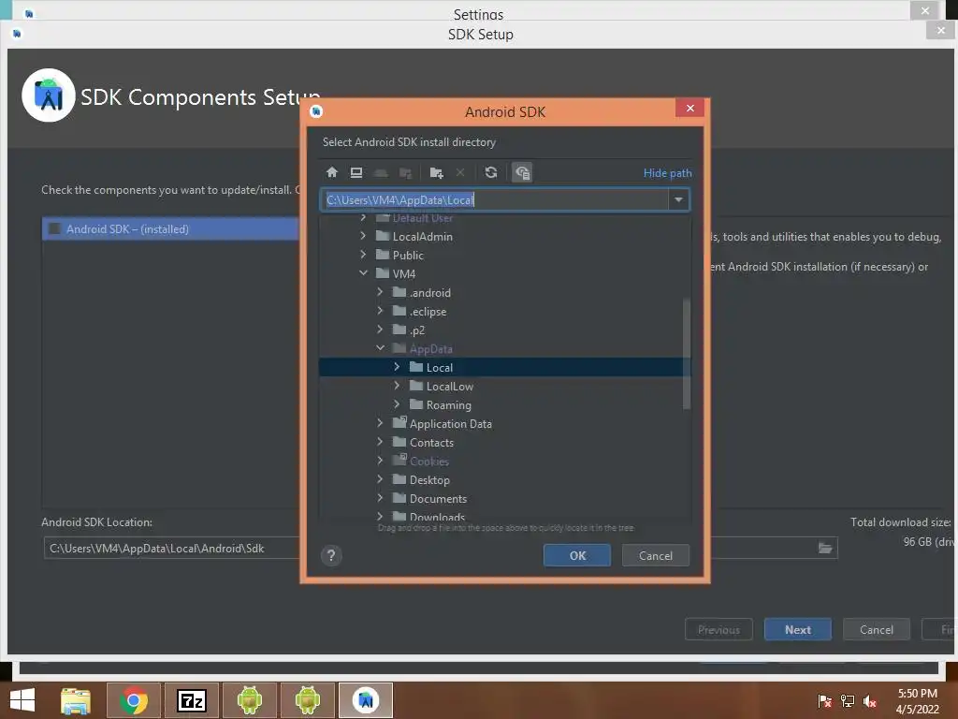
Task: Click the first green Android taskbar icon
Action: tap(250, 700)
